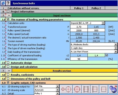Click desired pulley speed field 2000
The height and width of the screenshot is (95, 118).
tap(79, 30)
